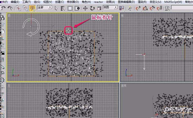193x118 pixels.
Task: Select the Select Object arrow tool
Action: [56, 8]
